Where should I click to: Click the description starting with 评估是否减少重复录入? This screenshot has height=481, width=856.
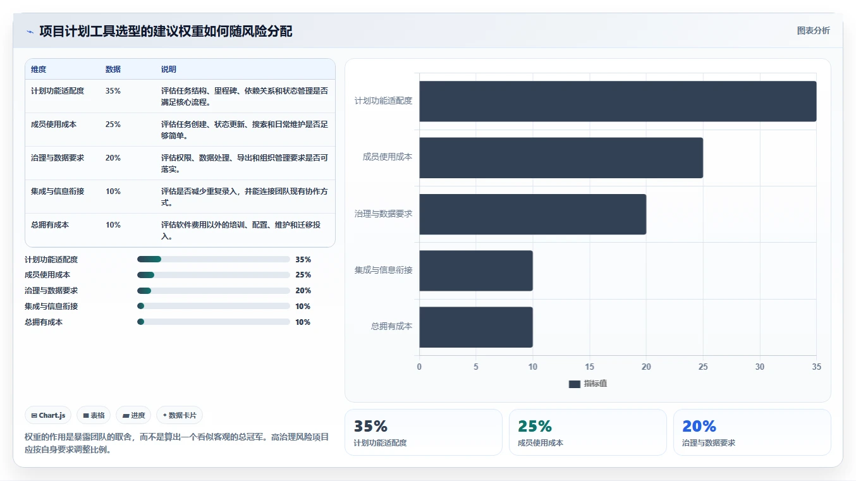(x=245, y=197)
